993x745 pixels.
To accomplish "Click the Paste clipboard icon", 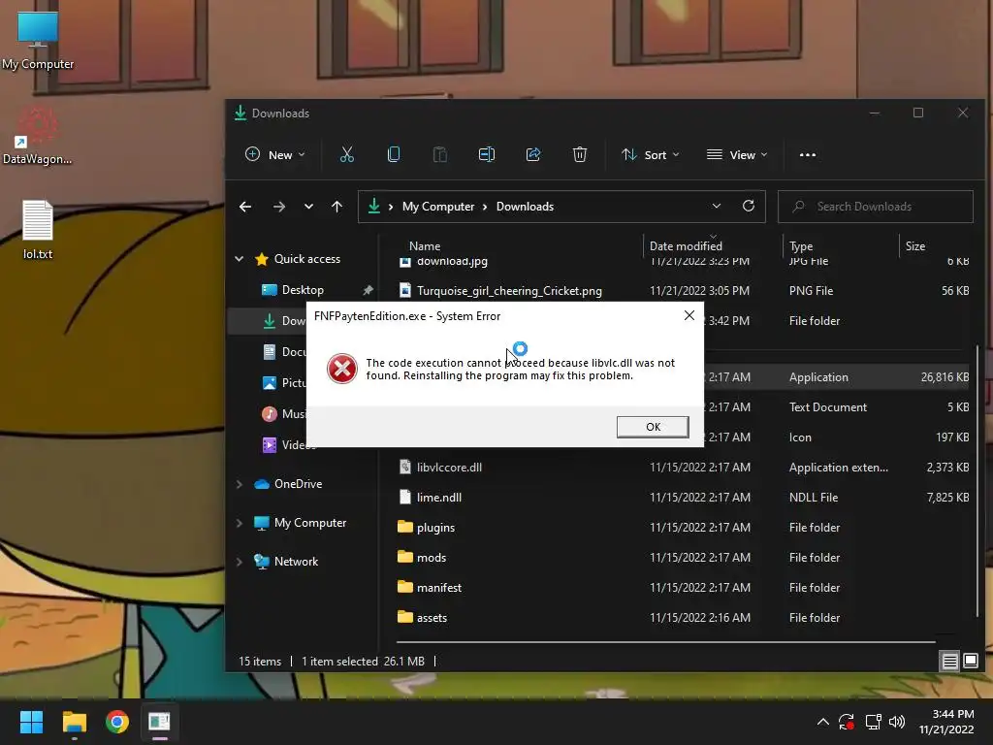I will [x=439, y=154].
